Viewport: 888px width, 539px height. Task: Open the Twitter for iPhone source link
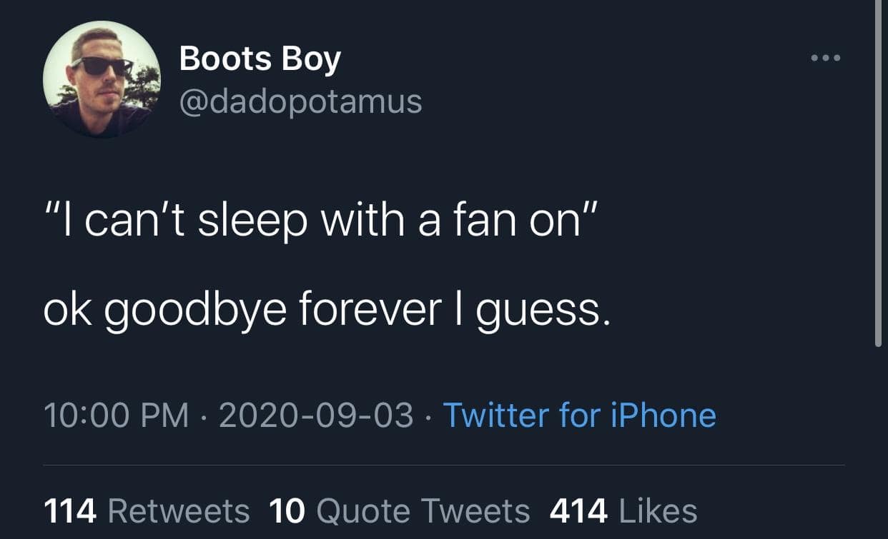(579, 415)
